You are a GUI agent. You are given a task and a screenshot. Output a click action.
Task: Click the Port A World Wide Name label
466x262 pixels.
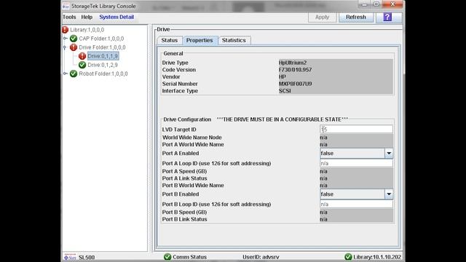click(x=193, y=144)
